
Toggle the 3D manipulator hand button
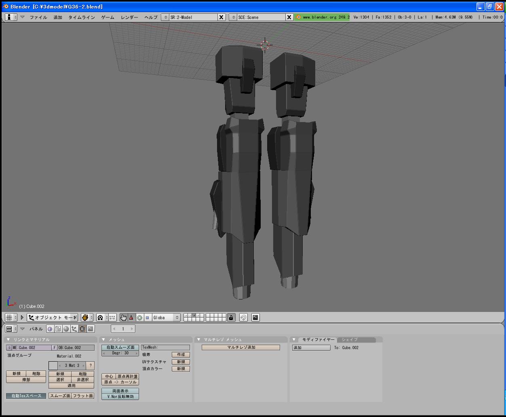123,318
